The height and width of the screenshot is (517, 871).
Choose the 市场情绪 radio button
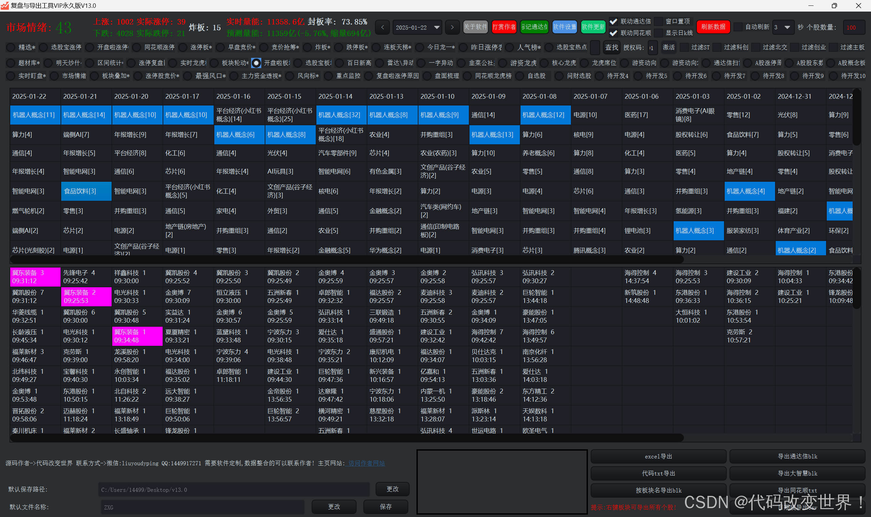coord(54,76)
